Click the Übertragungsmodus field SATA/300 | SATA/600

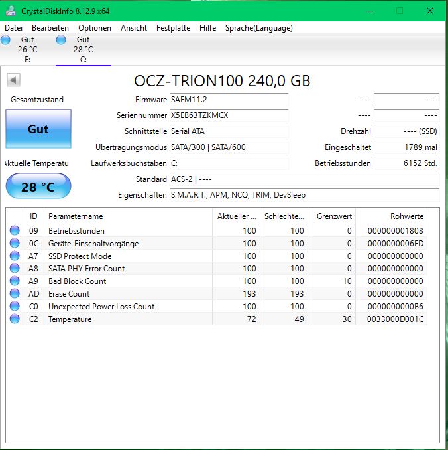229,147
